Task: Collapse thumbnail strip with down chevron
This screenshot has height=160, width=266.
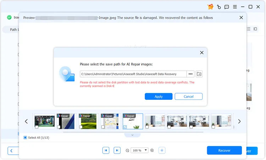Action: [x=132, y=135]
